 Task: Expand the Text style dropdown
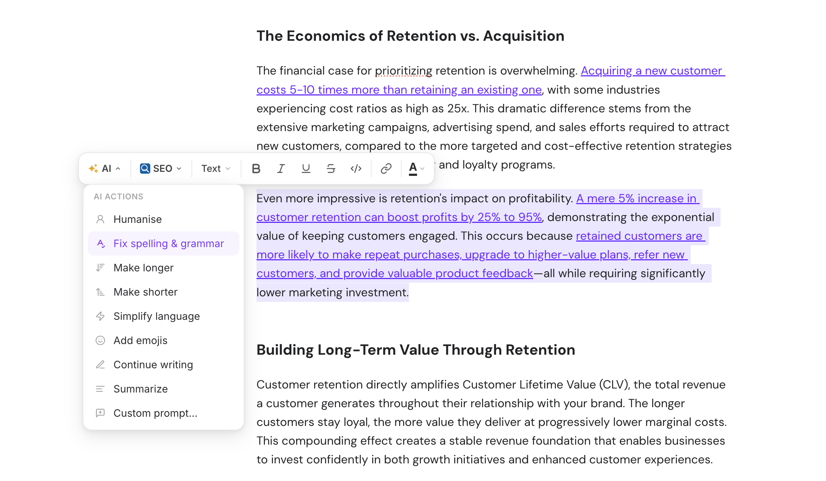tap(216, 169)
